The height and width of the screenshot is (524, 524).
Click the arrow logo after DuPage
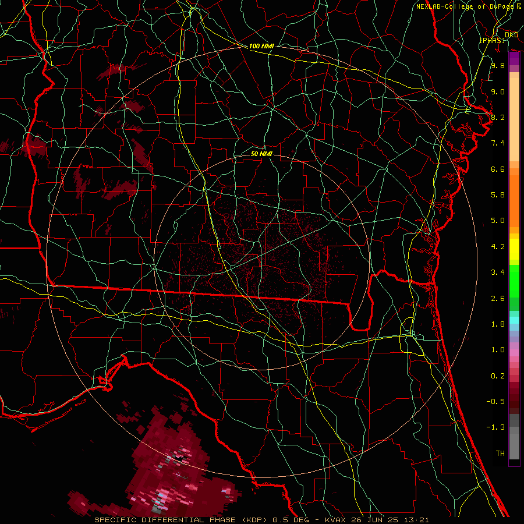pyautogui.click(x=519, y=6)
